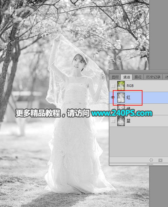Image resolution: width=168 pixels, height=207 pixels.
Task: Save selection as channel icon
Action: (x=160, y=160)
